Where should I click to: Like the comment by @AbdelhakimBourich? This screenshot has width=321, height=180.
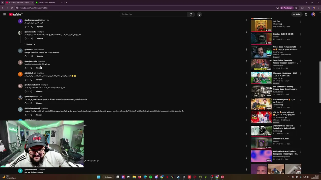click(x=26, y=115)
